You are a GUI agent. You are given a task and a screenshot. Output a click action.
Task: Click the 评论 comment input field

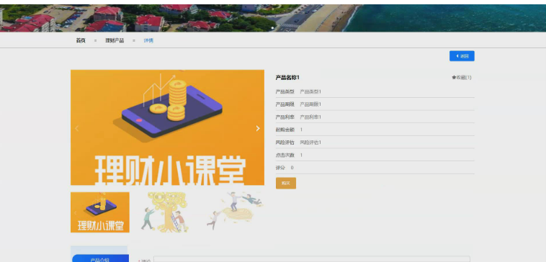(x=312, y=259)
